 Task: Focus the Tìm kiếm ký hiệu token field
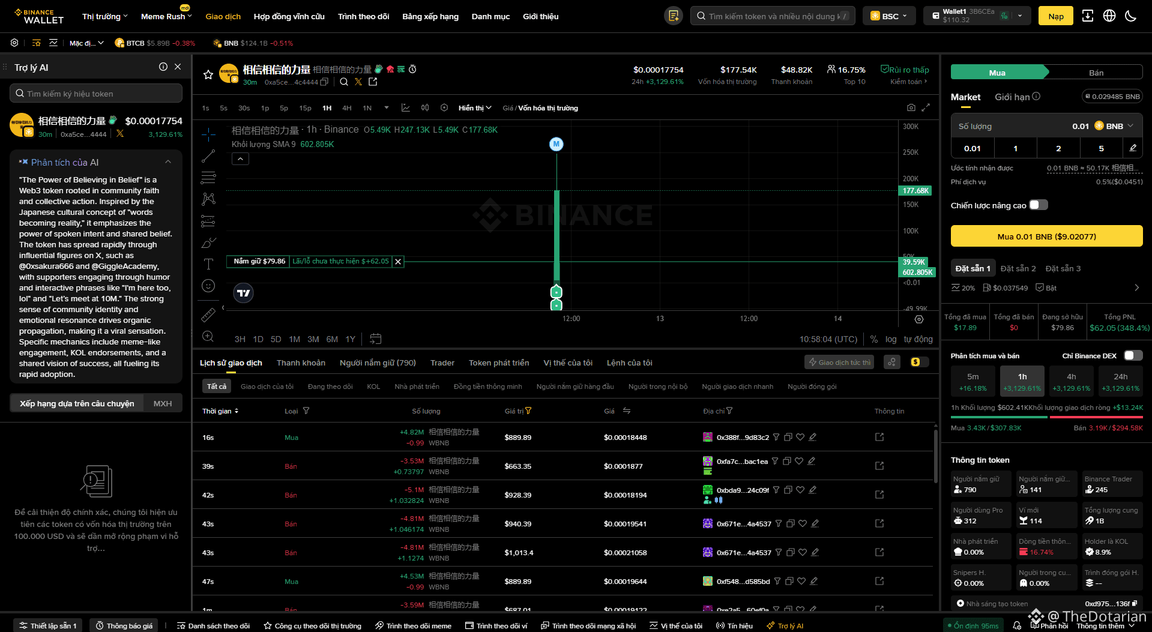(x=96, y=94)
